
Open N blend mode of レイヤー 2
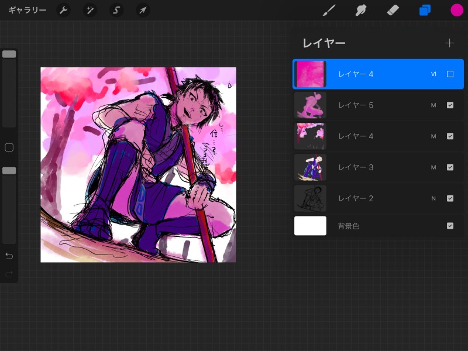(433, 198)
